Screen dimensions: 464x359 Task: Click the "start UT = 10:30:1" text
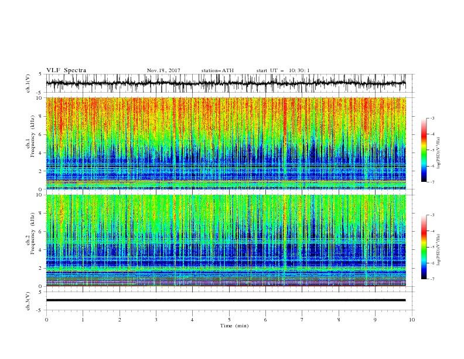tap(283, 70)
